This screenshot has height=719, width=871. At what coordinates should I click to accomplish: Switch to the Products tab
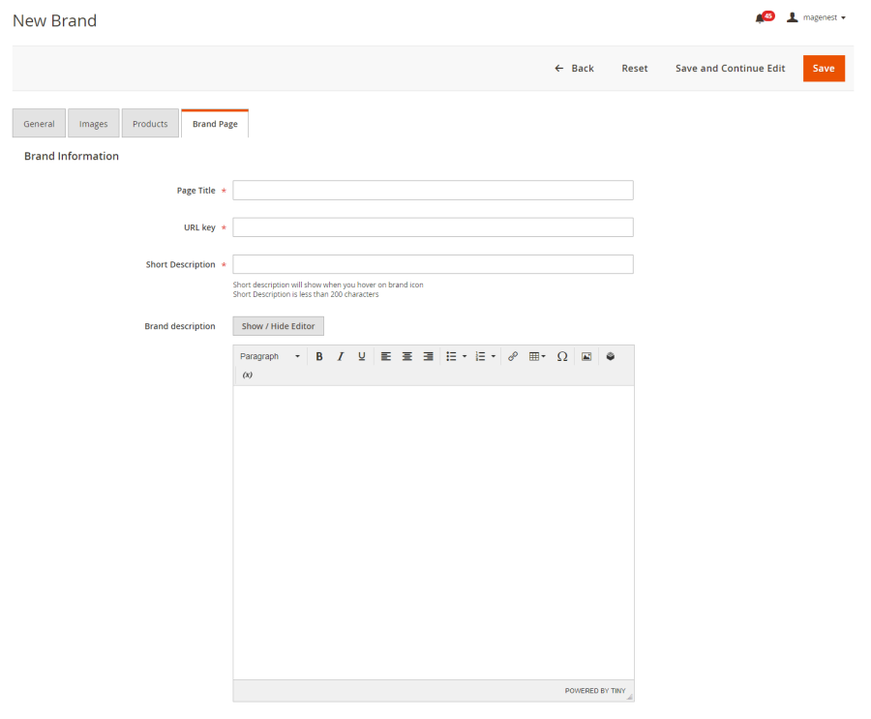point(150,123)
